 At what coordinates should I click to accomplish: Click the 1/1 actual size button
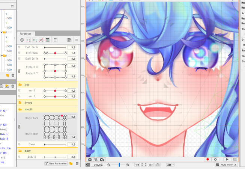pyautogui.click(x=137, y=164)
